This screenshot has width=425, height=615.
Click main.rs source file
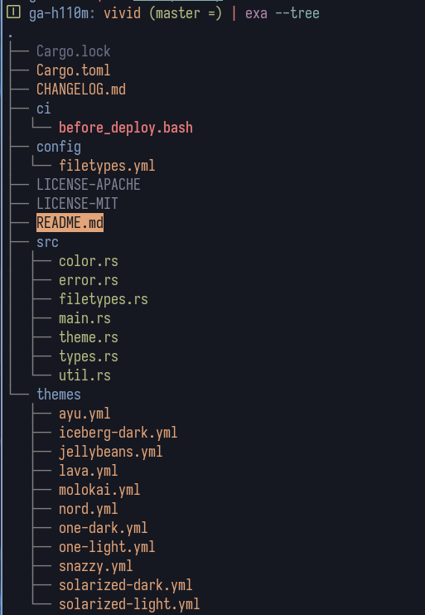coord(85,318)
